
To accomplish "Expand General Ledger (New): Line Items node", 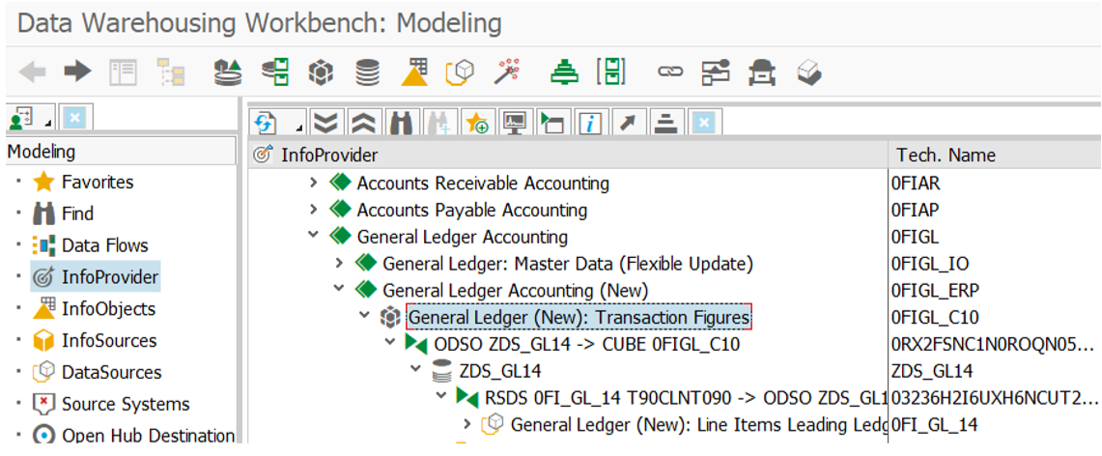I will [x=467, y=423].
